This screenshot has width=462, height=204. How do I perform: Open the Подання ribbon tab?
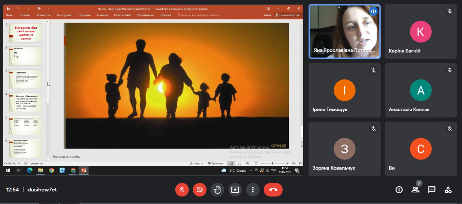tap(166, 15)
